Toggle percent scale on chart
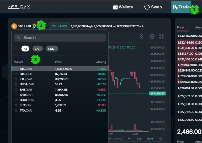This screenshot has height=143, width=202. pos(129,139)
